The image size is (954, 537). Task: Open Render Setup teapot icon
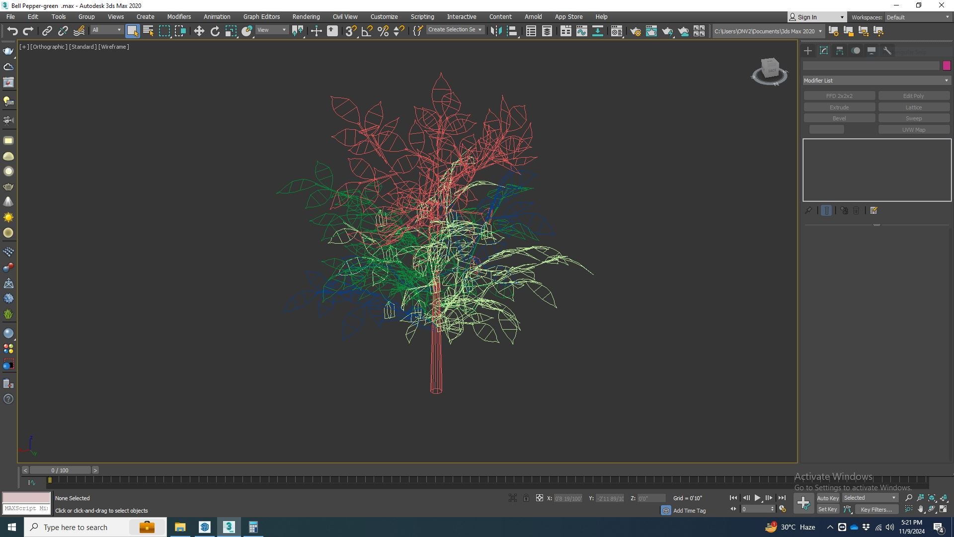[x=635, y=31]
